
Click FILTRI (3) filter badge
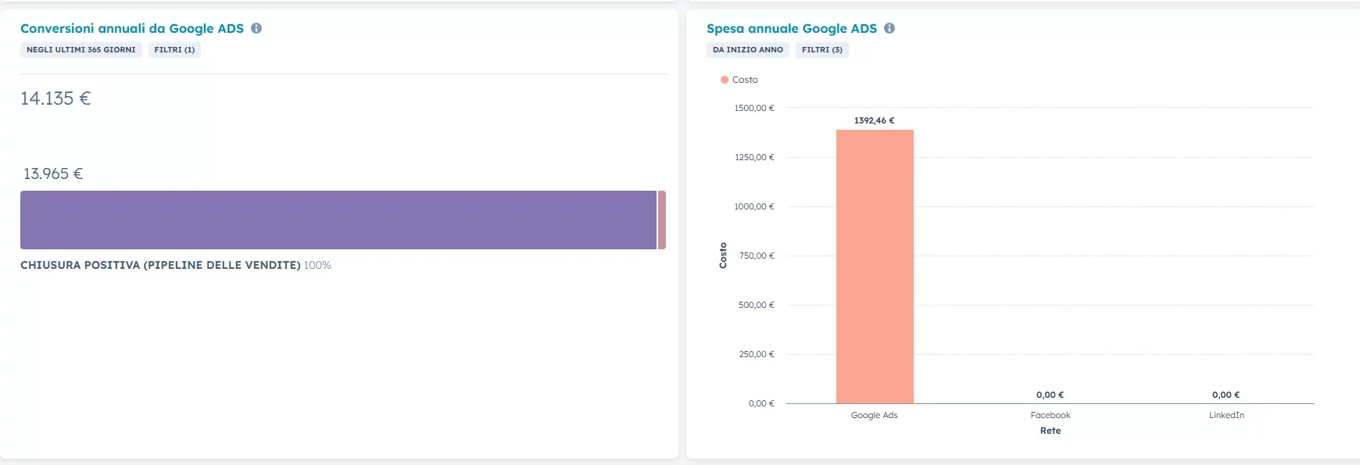coord(821,50)
